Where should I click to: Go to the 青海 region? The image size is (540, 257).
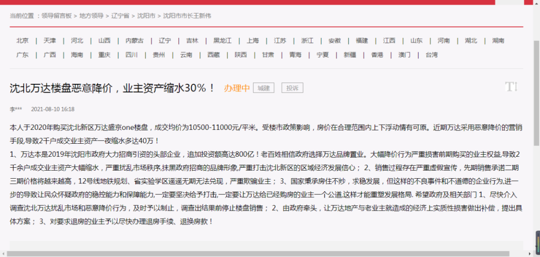(x=295, y=54)
